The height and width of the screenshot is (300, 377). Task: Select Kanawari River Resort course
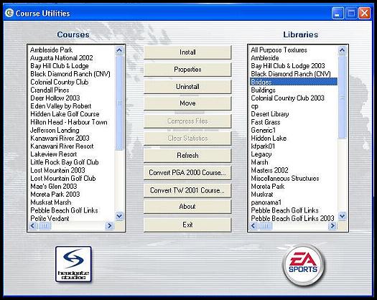click(62, 146)
